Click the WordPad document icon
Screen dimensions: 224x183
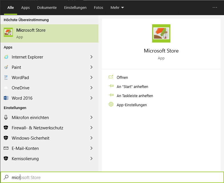click(x=6, y=77)
